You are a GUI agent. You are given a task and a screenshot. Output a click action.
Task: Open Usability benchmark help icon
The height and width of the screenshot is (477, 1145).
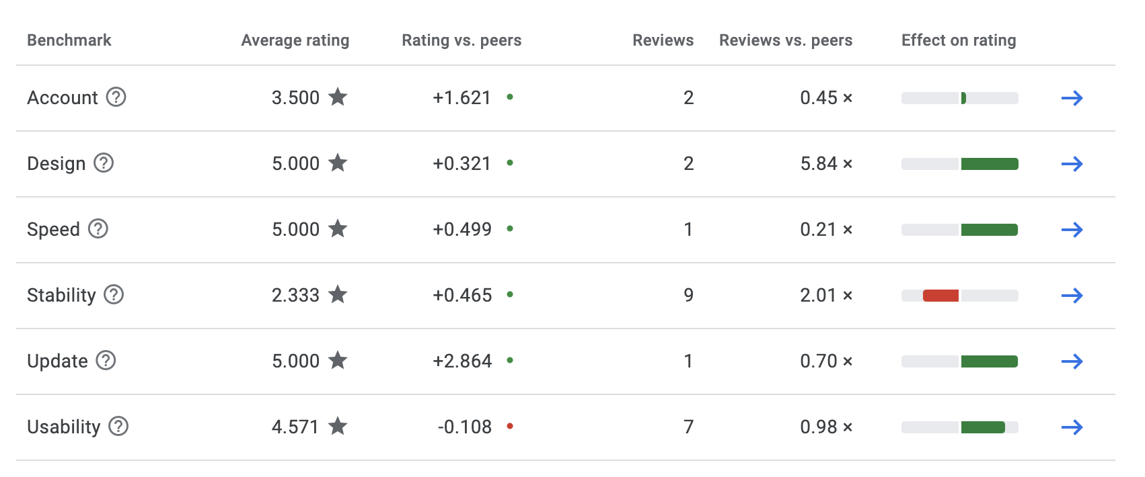tap(118, 427)
